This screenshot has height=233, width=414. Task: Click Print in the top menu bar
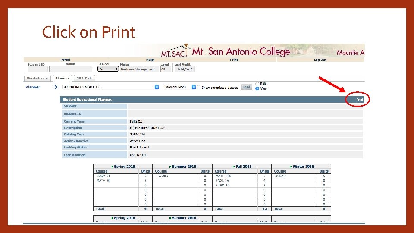[234, 60]
